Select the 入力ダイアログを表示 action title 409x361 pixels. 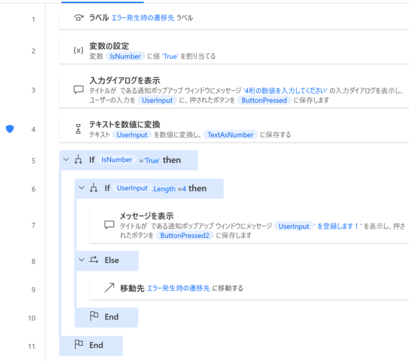click(x=125, y=80)
